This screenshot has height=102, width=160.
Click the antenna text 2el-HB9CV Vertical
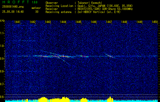(x=91, y=12)
